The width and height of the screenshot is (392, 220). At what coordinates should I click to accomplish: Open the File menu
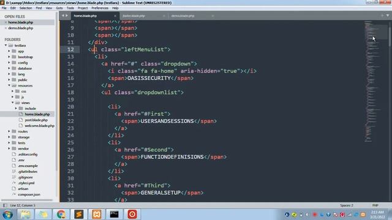[4, 8]
